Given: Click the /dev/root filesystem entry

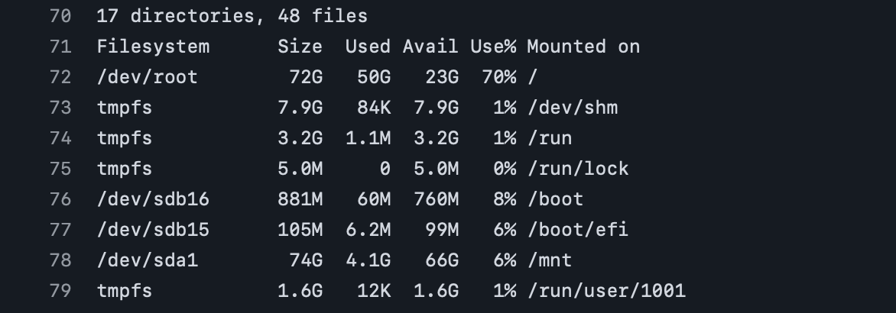Looking at the screenshot, I should pyautogui.click(x=147, y=77).
